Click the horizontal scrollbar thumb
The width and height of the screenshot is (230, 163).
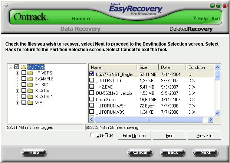149,120
